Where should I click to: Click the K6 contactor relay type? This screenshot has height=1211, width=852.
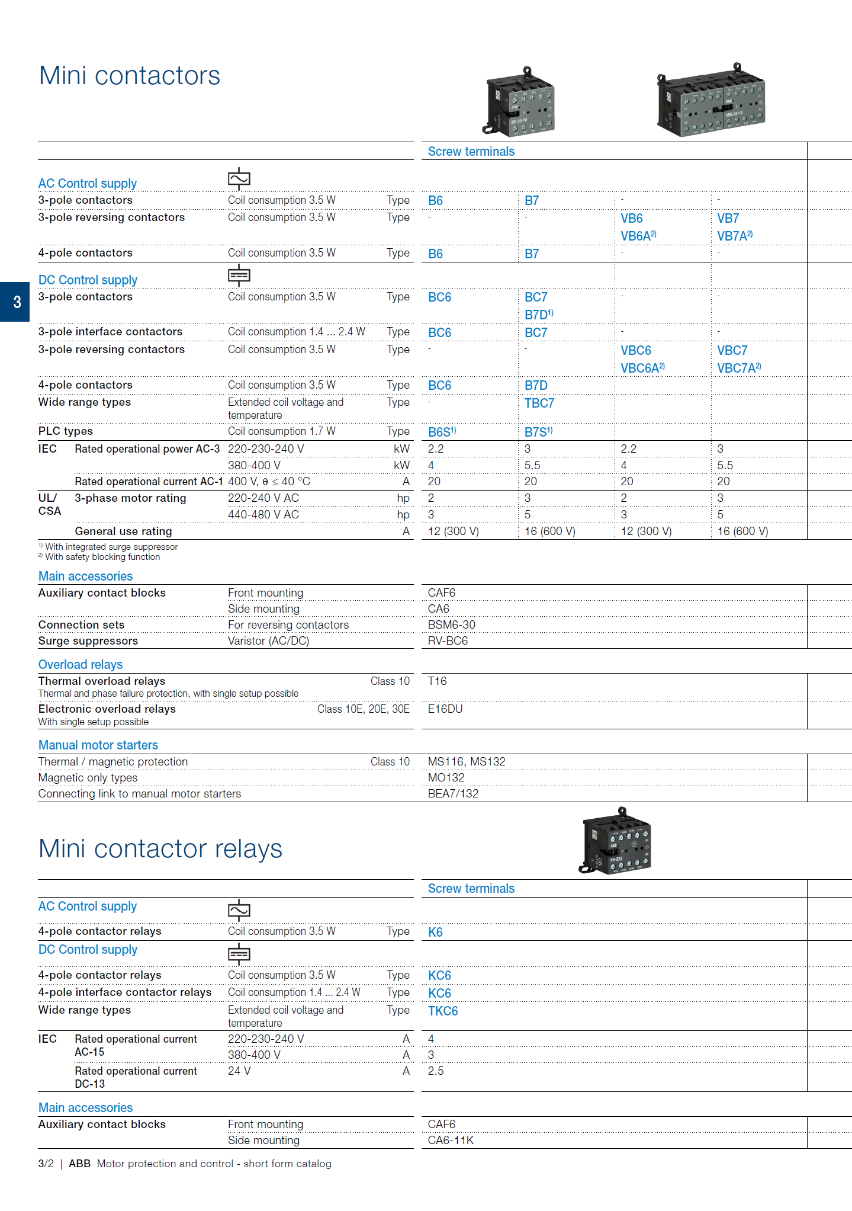[x=435, y=932]
